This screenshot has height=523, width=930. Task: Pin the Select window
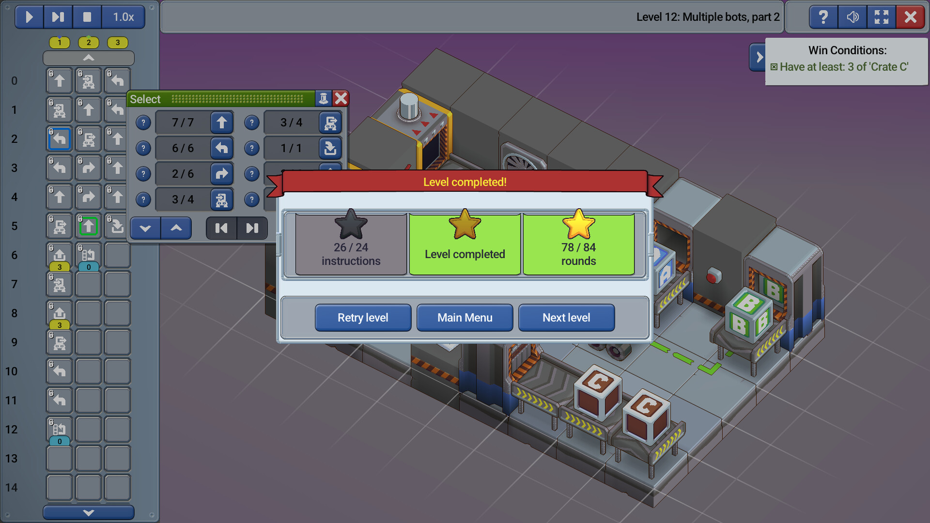click(323, 99)
